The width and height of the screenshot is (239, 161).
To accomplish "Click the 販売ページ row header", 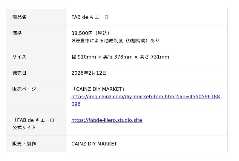I will (24, 89).
